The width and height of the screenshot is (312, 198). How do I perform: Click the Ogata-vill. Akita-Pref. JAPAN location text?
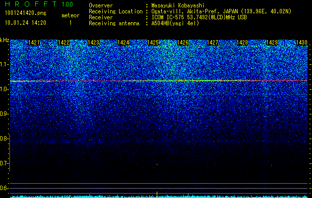point(221,11)
